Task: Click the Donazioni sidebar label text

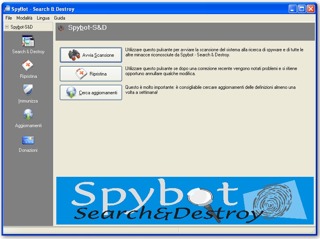Action: [28, 150]
